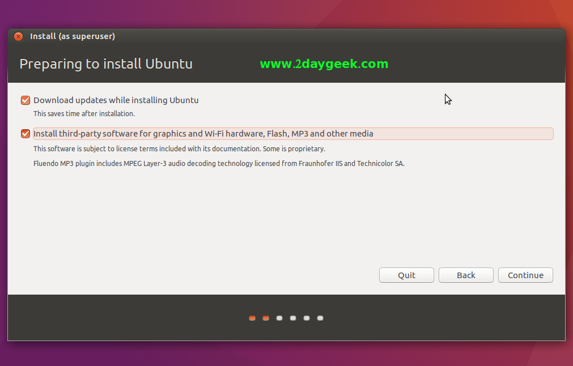573x366 pixels.
Task: Click the last progress dot indicator
Action: coord(320,318)
